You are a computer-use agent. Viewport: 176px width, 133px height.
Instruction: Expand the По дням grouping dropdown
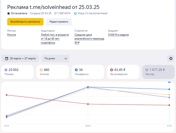[56, 58]
